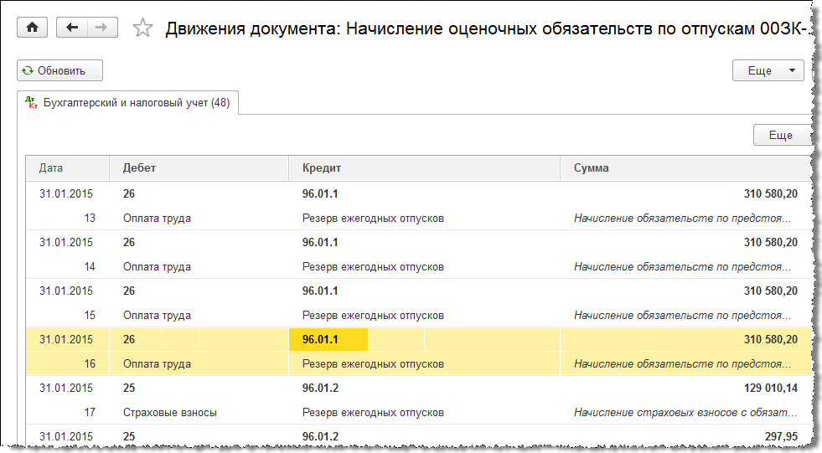
Task: Select row number 17
Action: 90,413
